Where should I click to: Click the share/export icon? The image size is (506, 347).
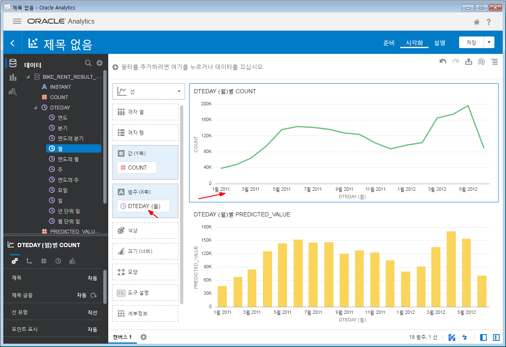469,61
